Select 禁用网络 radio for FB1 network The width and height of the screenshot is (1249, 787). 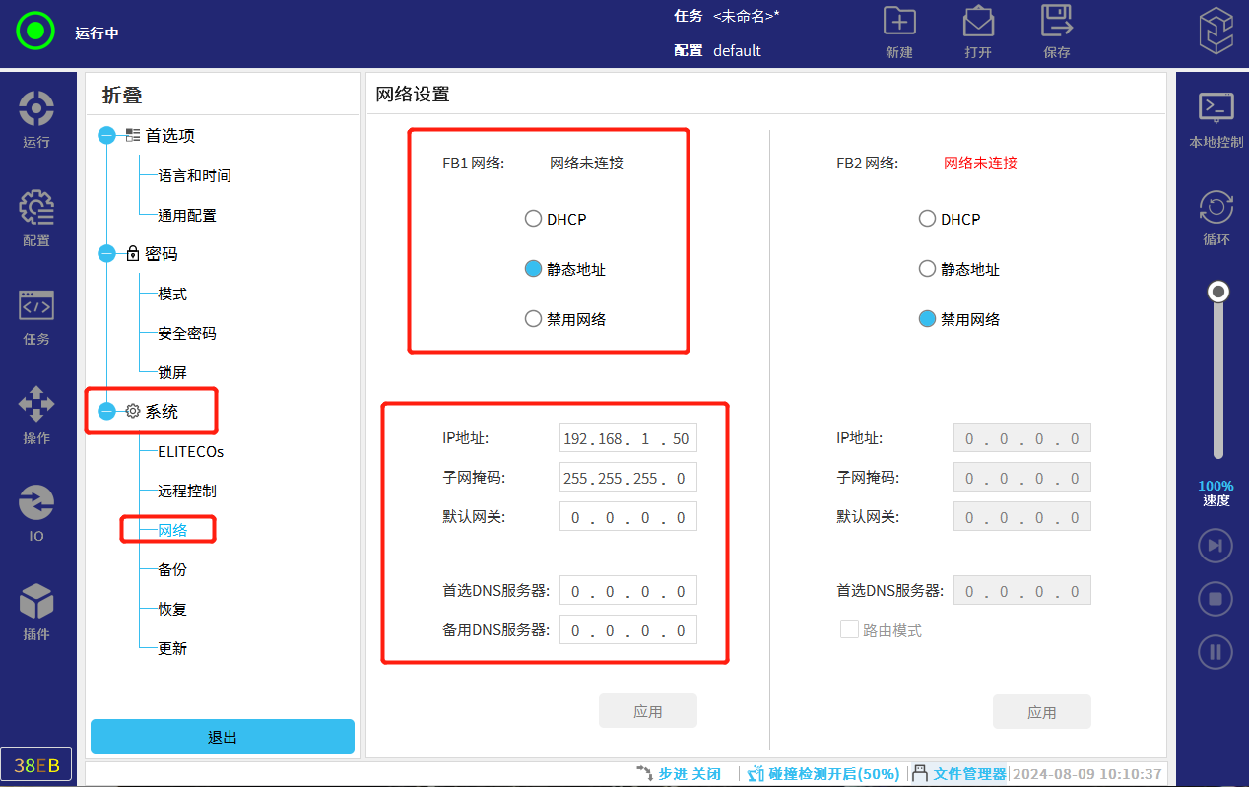pyautogui.click(x=533, y=319)
